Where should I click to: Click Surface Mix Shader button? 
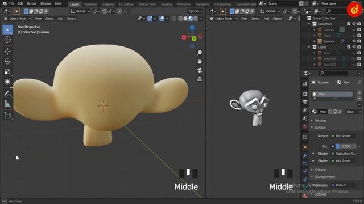344,136
